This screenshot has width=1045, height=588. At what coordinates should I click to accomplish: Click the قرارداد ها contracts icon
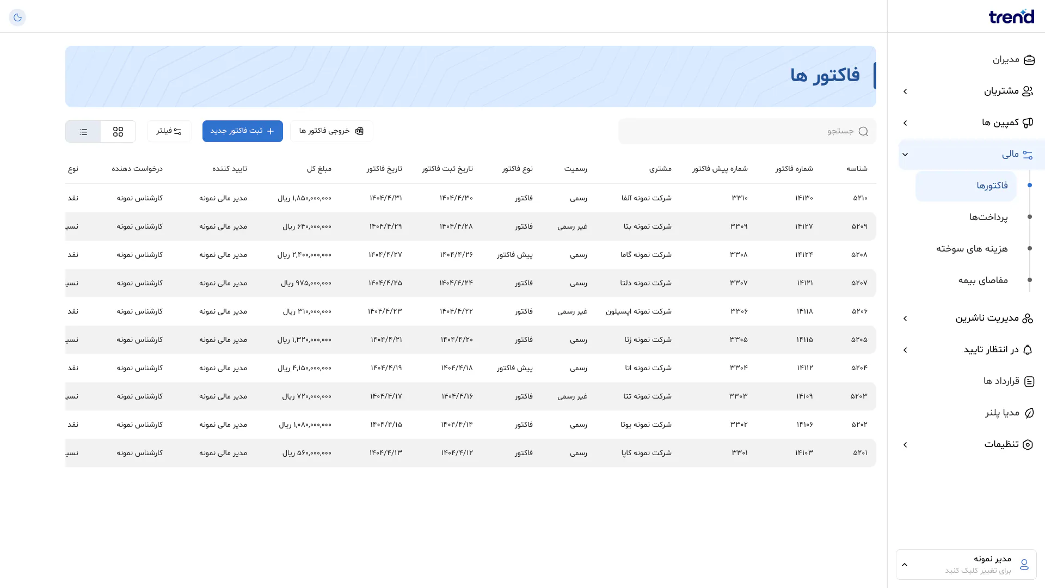click(x=1029, y=382)
